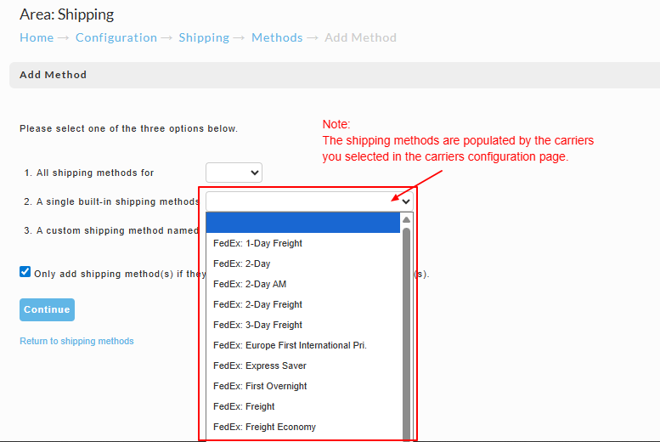Choose FedEx: 2-Day Freight option
Image resolution: width=660 pixels, height=442 pixels.
302,304
